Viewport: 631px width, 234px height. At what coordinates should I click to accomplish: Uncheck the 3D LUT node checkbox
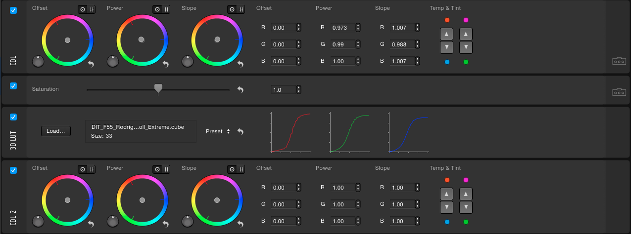(x=13, y=117)
